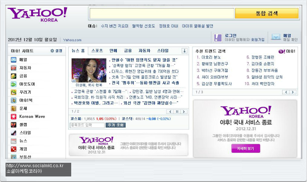
Task: Click the 꾸러기 kids icon
Action: click(13, 92)
